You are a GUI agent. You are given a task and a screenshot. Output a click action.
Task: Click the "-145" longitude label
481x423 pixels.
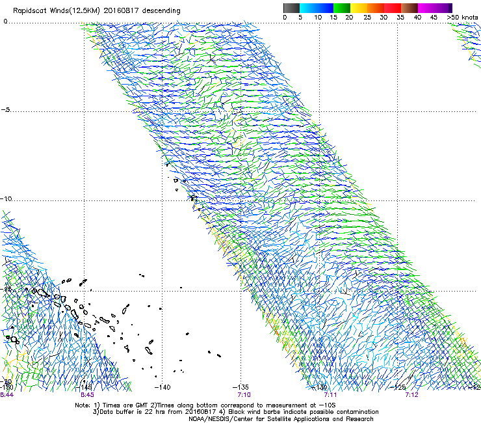[x=85, y=387]
